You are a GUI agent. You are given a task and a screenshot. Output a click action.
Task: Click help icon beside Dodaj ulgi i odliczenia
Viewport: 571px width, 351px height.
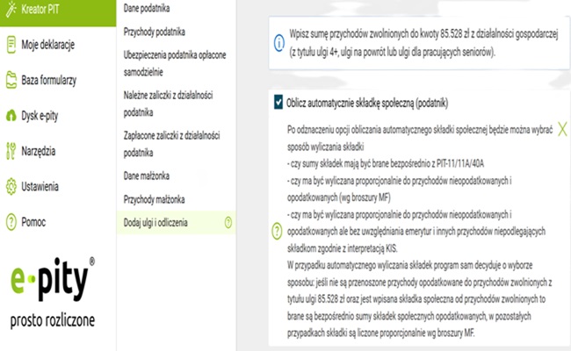[x=228, y=222]
